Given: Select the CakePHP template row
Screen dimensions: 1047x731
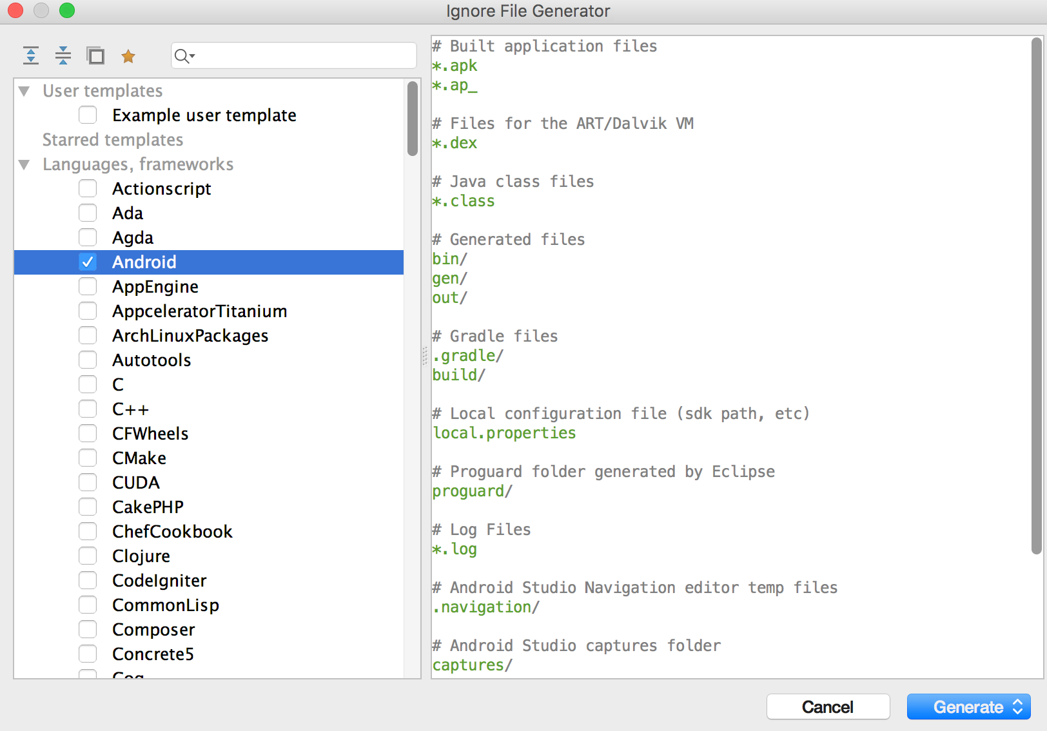Looking at the screenshot, I should [x=209, y=507].
